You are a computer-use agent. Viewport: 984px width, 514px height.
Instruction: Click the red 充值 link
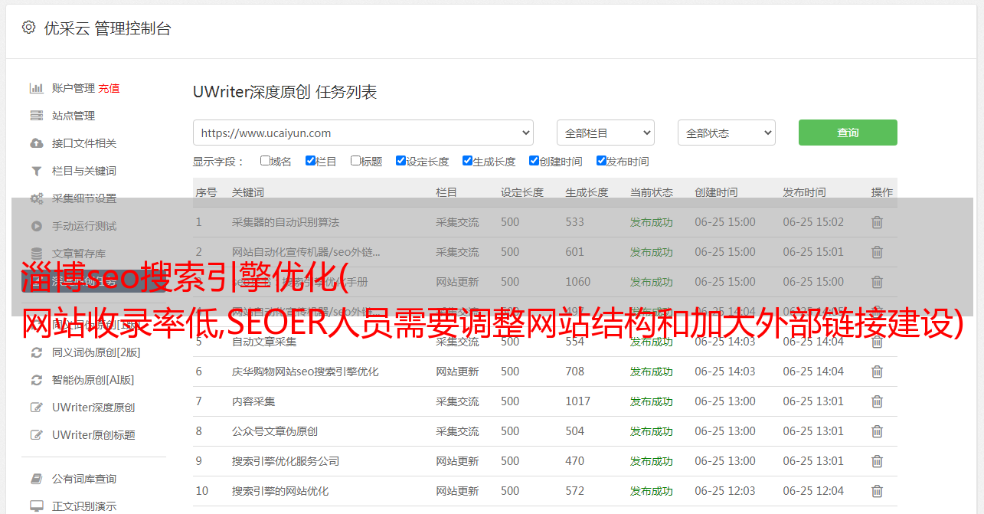coord(109,88)
